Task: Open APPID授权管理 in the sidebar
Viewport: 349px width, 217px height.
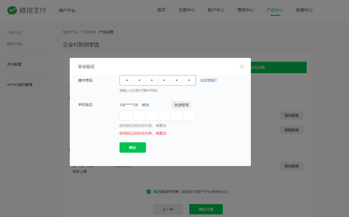Action: [x=20, y=85]
